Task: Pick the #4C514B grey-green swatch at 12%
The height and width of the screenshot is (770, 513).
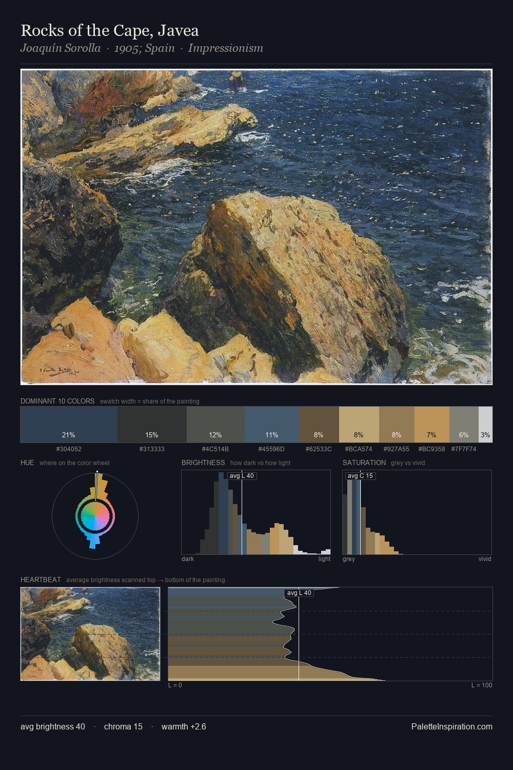Action: coord(215,425)
